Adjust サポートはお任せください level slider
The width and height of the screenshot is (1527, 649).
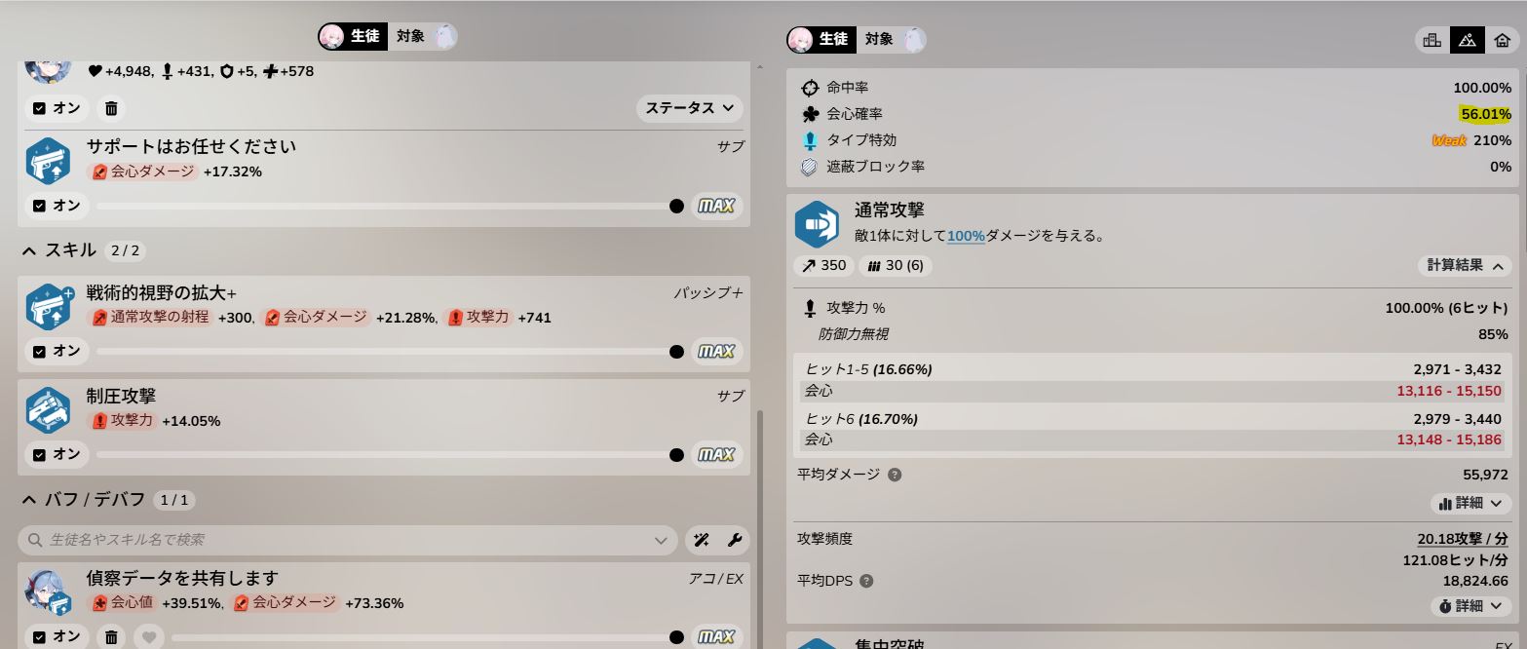click(x=390, y=206)
